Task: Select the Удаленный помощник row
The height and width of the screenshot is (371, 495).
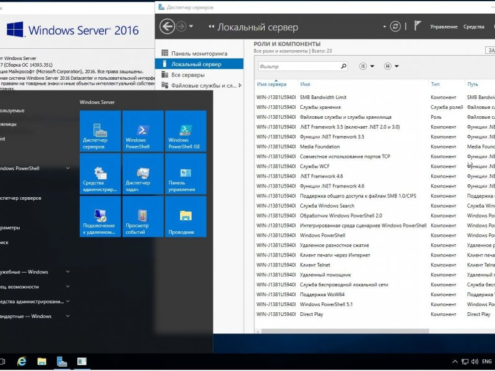Action: (x=376, y=275)
